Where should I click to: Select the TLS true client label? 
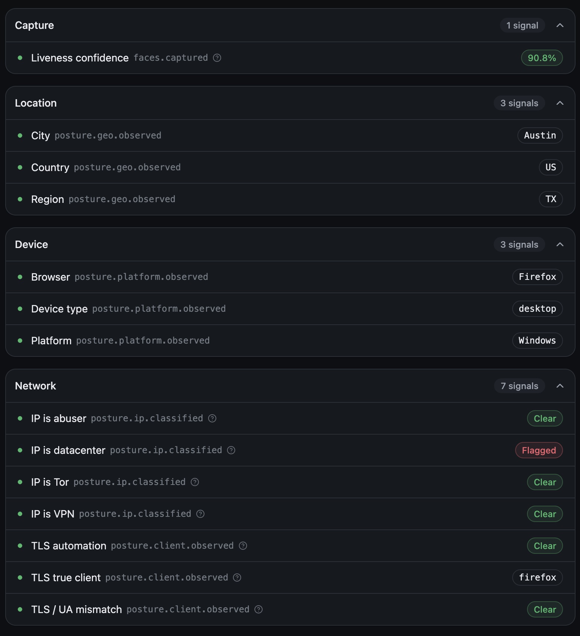66,578
